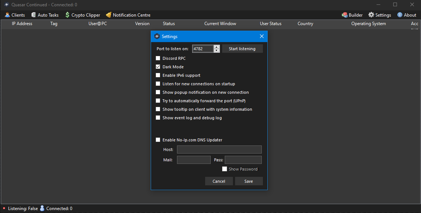Click the Host input field

(219, 149)
